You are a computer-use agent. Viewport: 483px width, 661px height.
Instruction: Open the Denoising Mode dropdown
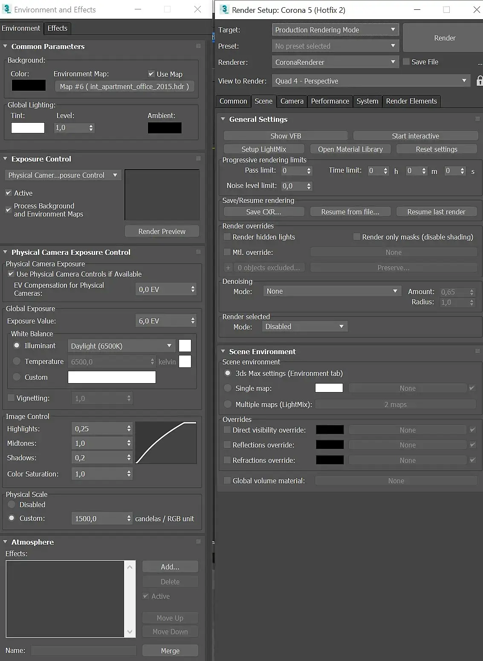(332, 291)
